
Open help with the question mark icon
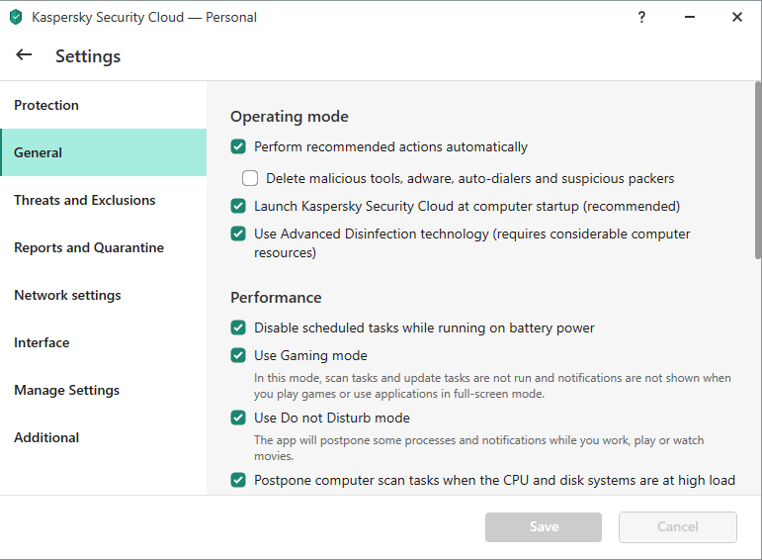(x=641, y=17)
